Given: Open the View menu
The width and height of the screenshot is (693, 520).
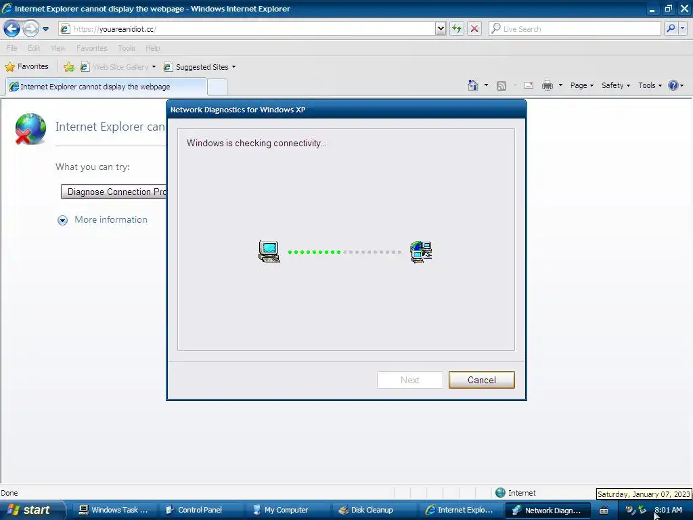Looking at the screenshot, I should (x=58, y=48).
